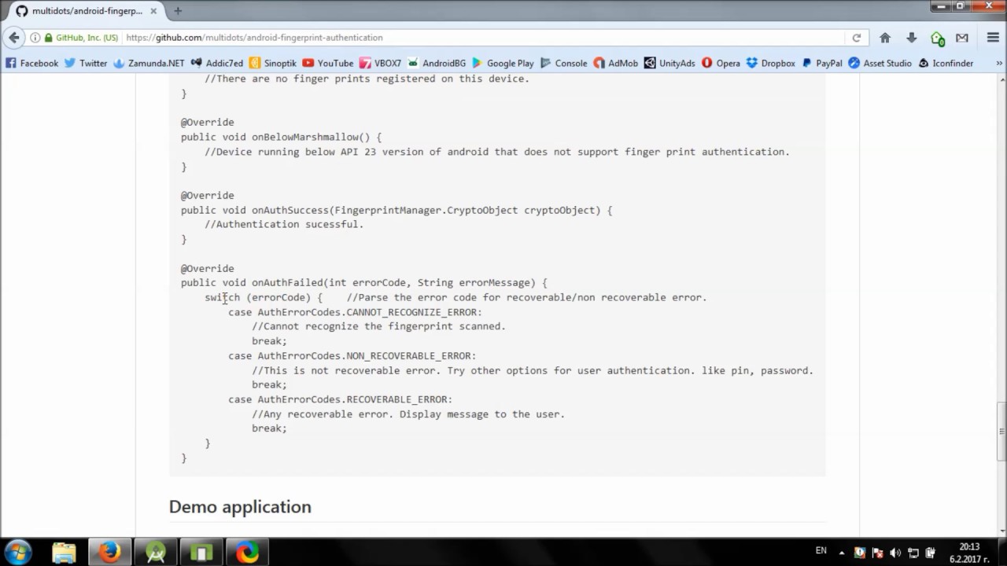Viewport: 1007px width, 566px height.
Task: Open the Action Center flag icon
Action: [877, 553]
